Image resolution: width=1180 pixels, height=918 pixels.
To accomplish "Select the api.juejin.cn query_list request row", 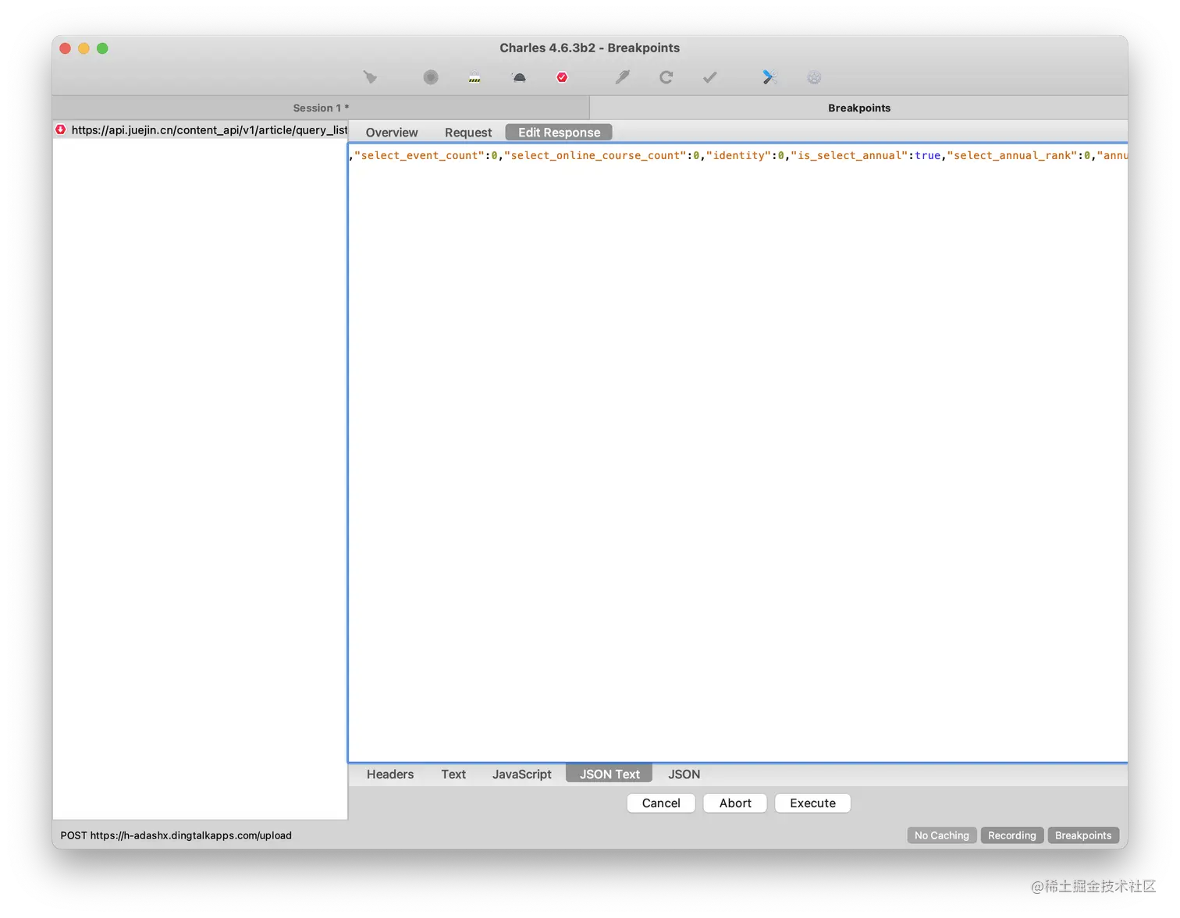I will (x=201, y=129).
